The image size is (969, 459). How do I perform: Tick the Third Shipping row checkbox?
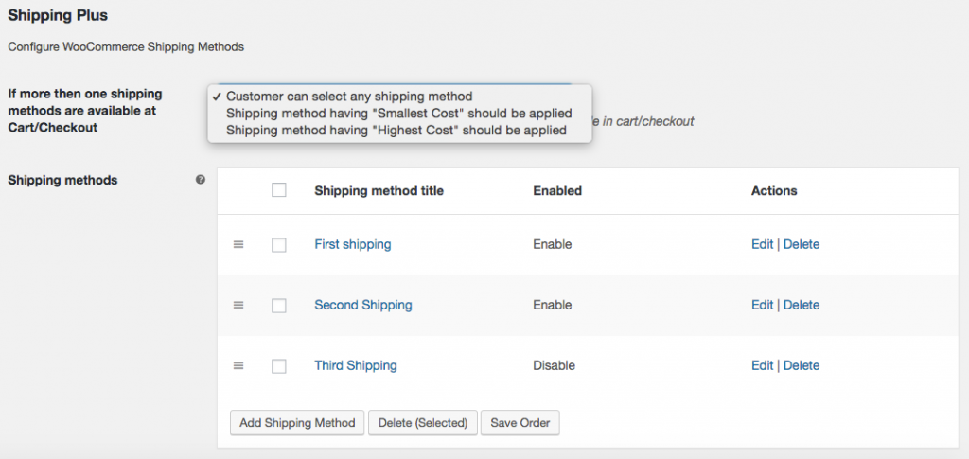point(279,366)
